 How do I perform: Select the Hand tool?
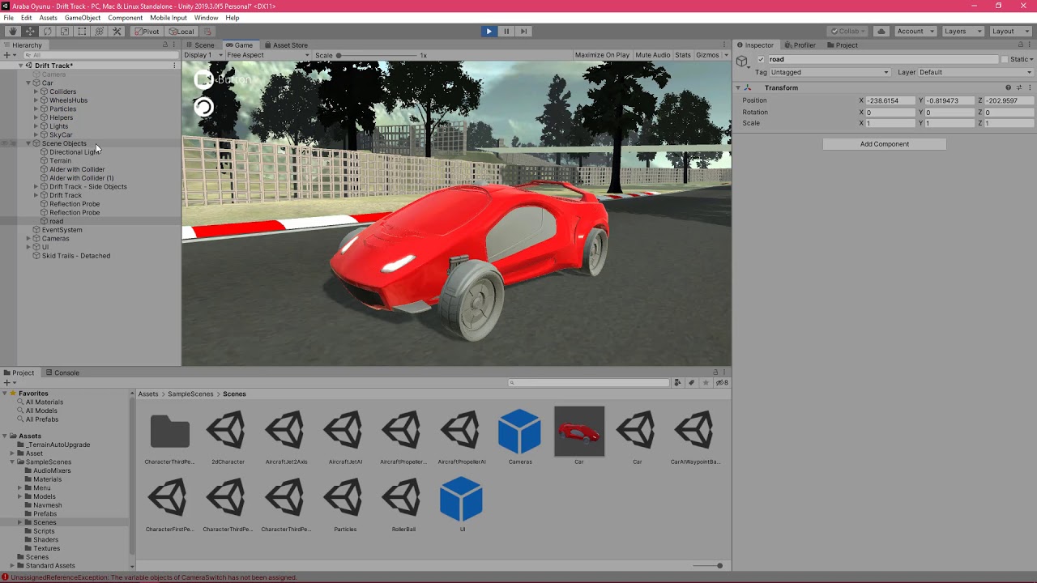coord(12,32)
